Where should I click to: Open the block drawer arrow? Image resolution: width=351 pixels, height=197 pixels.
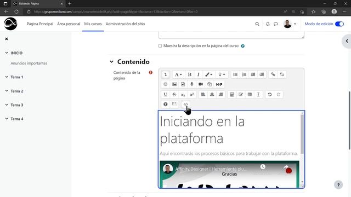(x=347, y=41)
